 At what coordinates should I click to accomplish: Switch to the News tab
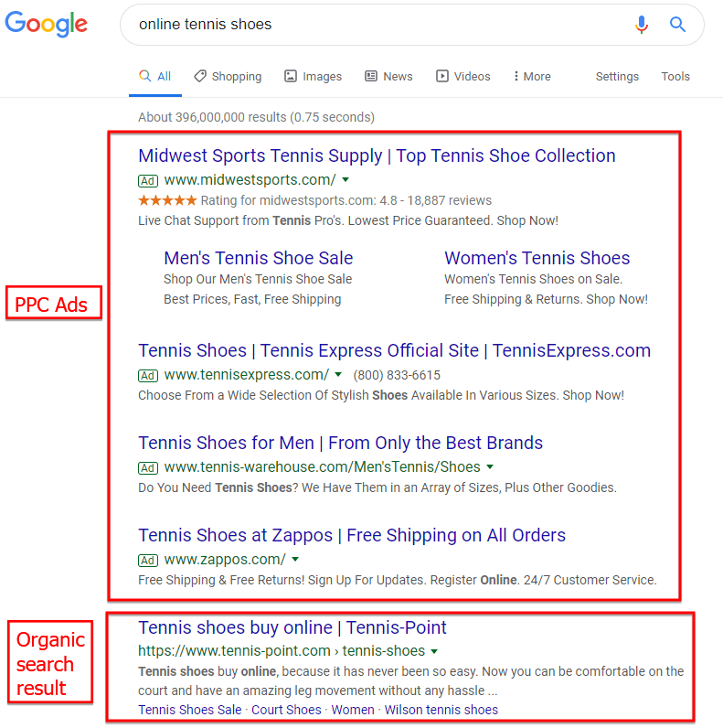[x=388, y=76]
